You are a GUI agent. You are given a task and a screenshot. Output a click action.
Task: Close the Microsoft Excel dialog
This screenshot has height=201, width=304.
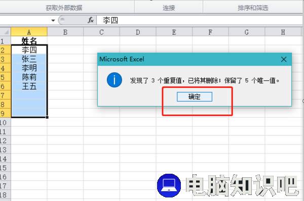click(x=284, y=59)
